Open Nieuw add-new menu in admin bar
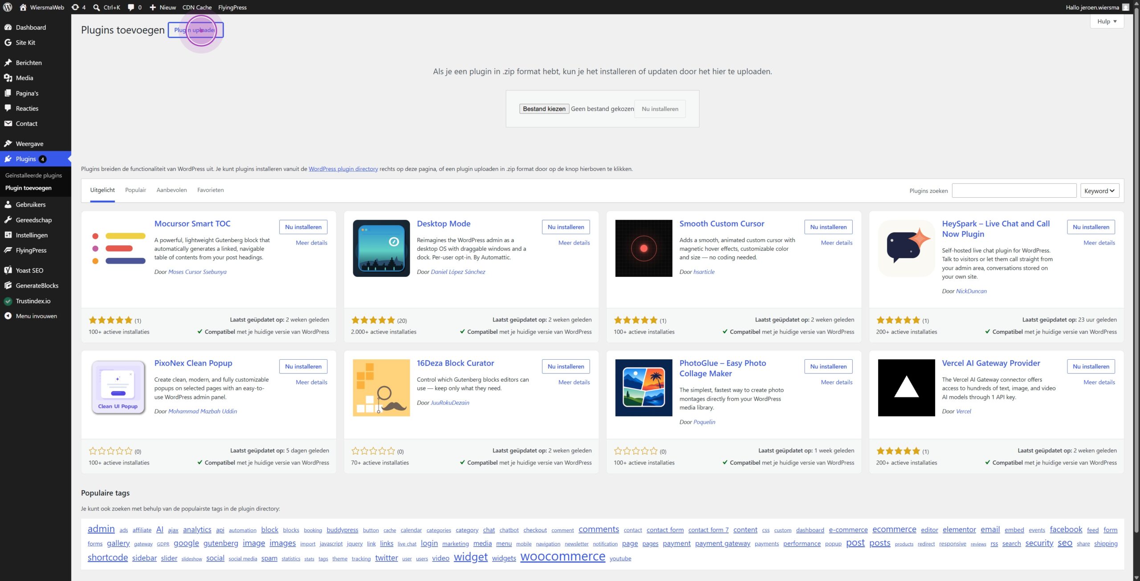 pyautogui.click(x=163, y=7)
